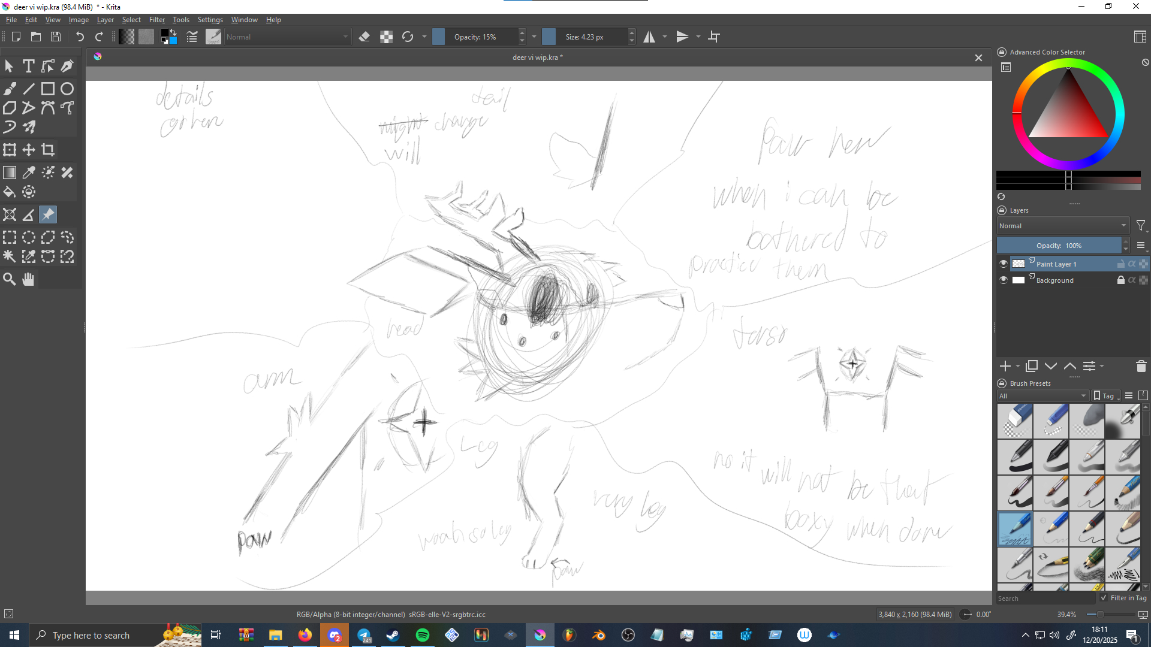The width and height of the screenshot is (1151, 647).
Task: Pick the Color Sampler eyedropper tool
Action: 29,173
